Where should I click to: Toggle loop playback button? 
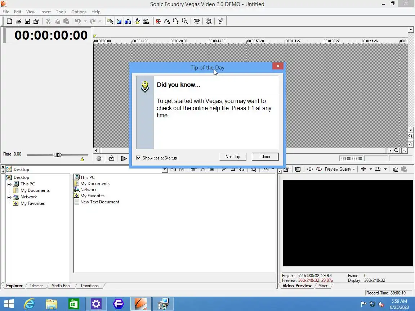pyautogui.click(x=111, y=158)
